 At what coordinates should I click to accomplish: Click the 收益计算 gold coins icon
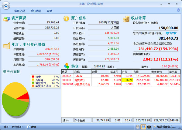click(x=126, y=19)
